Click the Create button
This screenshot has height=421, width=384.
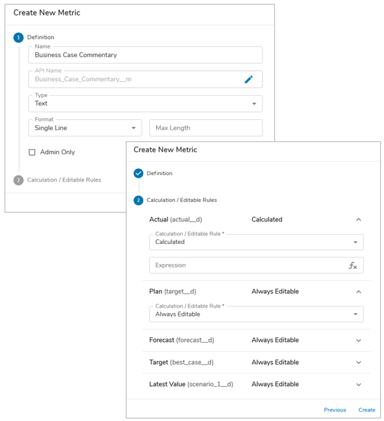tap(367, 410)
